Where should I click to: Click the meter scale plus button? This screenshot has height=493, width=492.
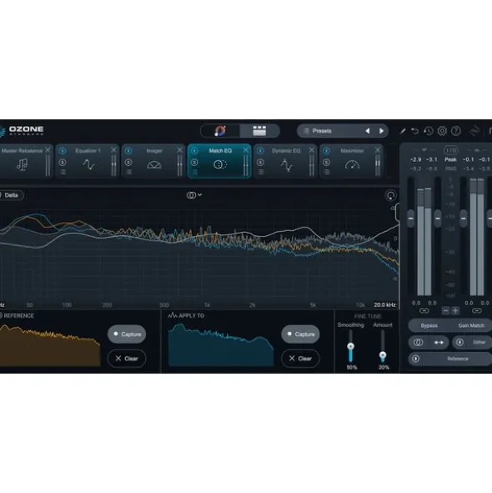pos(455,311)
